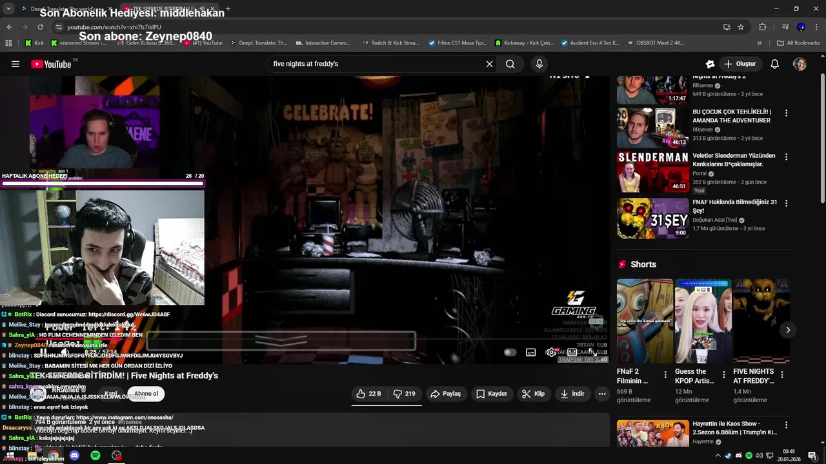This screenshot has width=826, height=464.
Task: Open the 31 ŞEY FNAF thumbnail
Action: (653, 218)
